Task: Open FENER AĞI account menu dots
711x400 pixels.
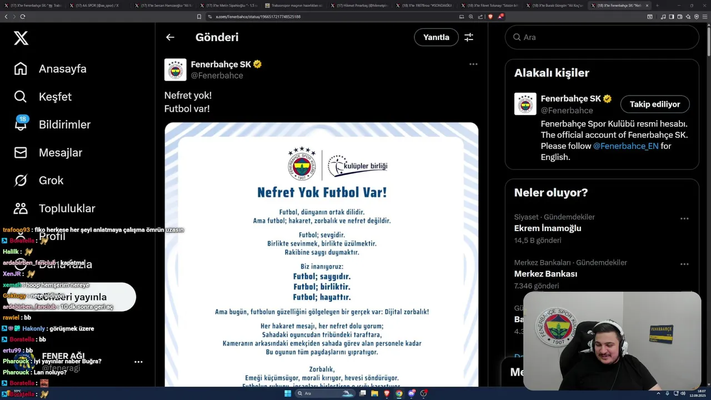Action: coord(138,362)
